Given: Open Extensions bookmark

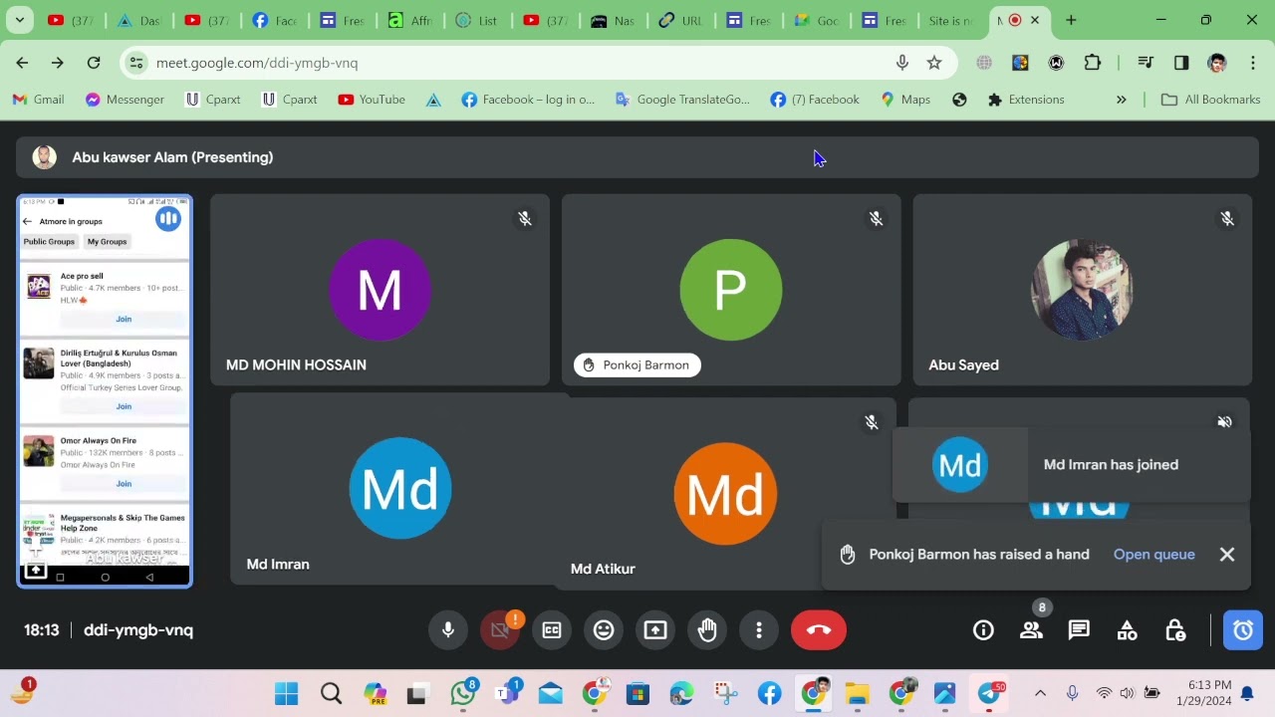Looking at the screenshot, I should [x=1026, y=100].
